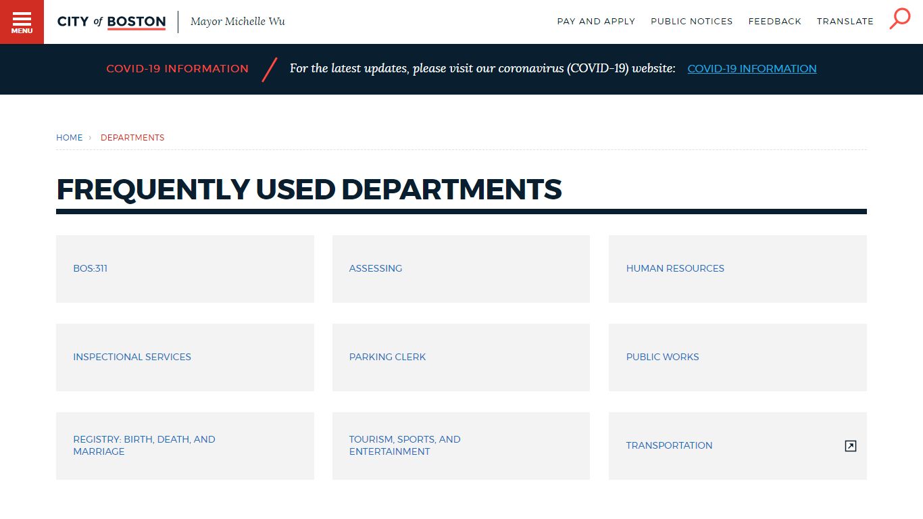The width and height of the screenshot is (923, 519).
Task: Open the Feedback navigation item
Action: point(774,22)
